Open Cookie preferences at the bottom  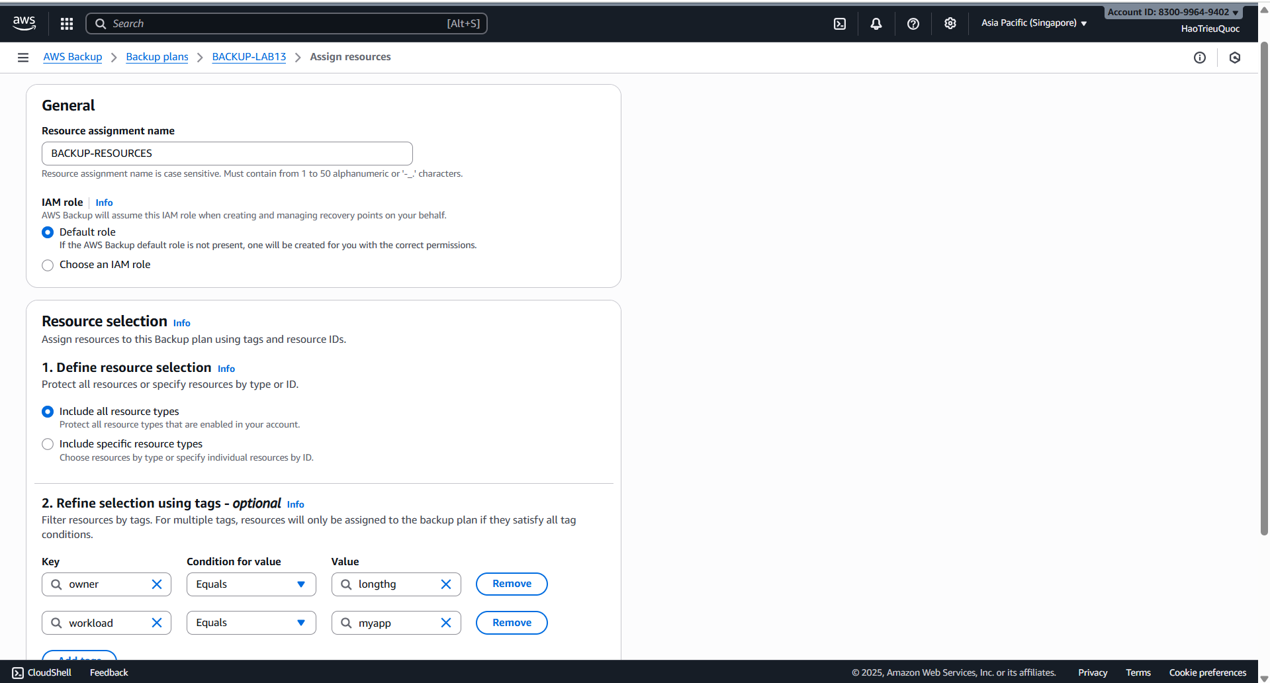(1207, 672)
